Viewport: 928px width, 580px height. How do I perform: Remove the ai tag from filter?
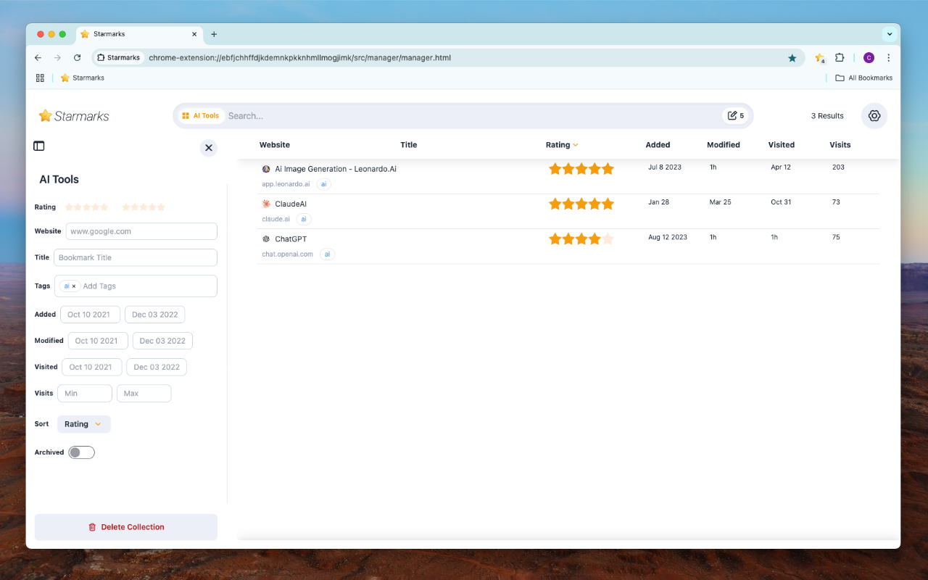click(74, 286)
